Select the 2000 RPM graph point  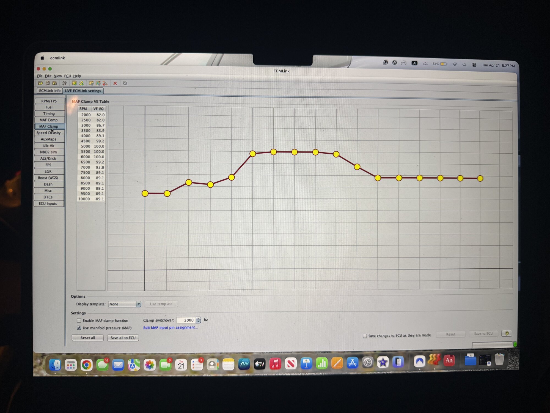145,194
